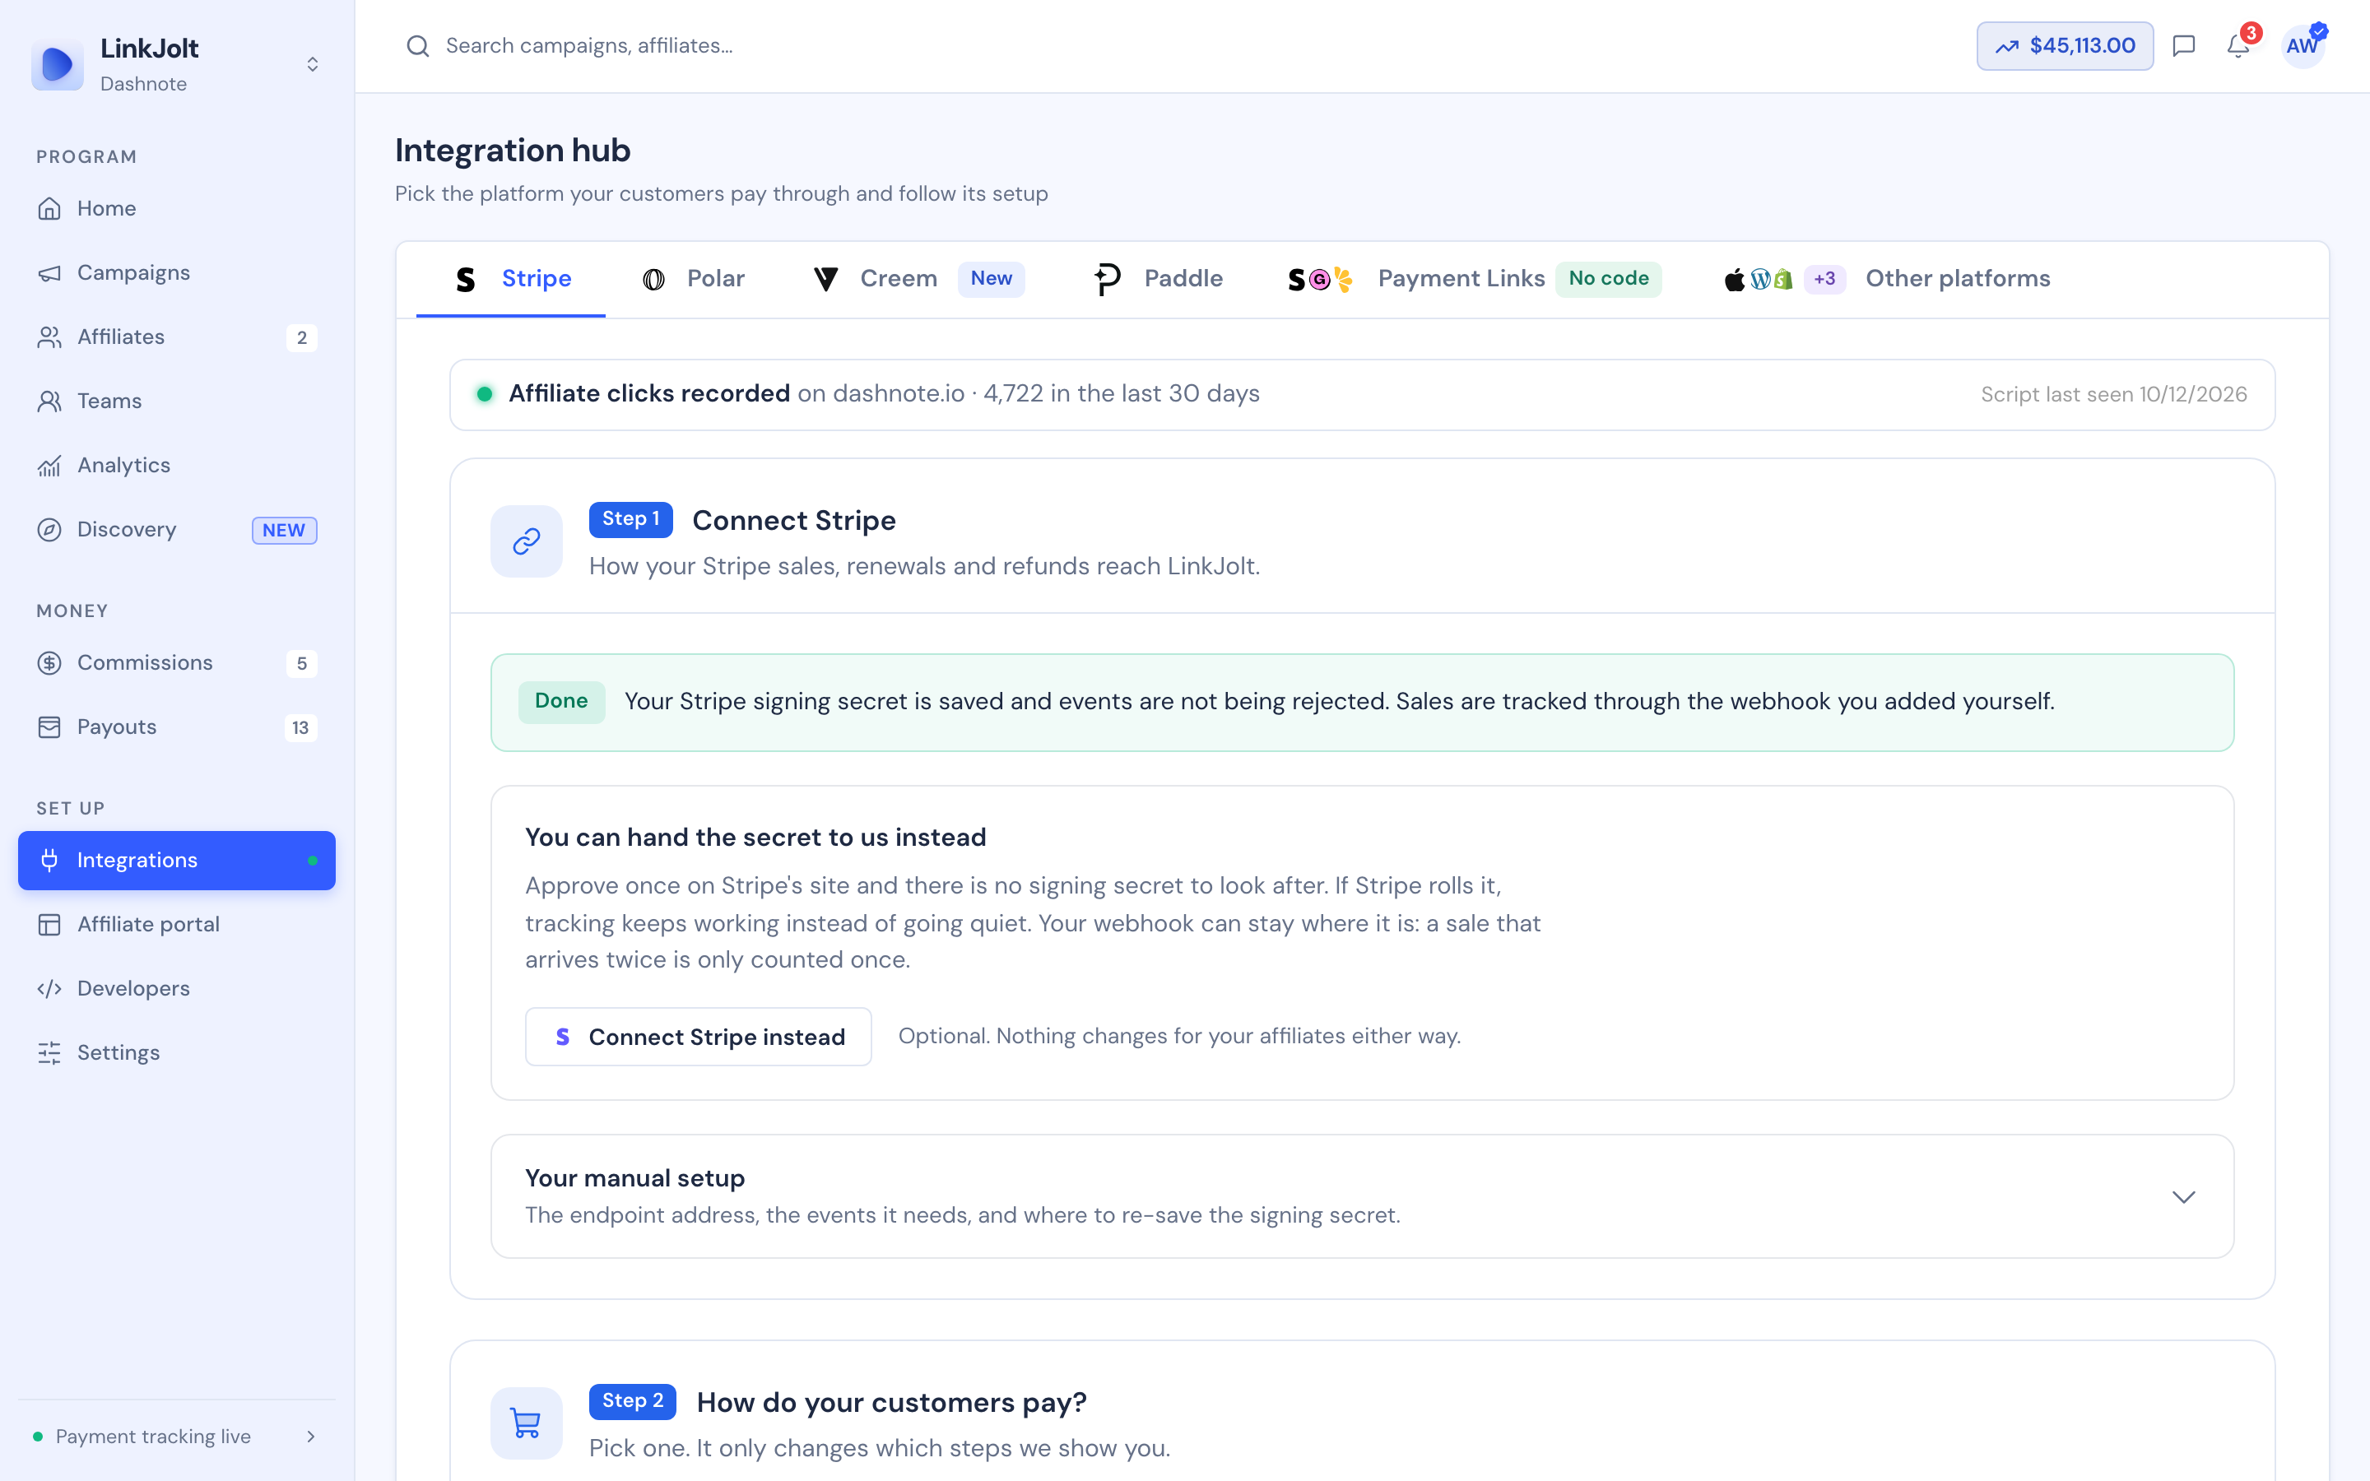Open the notifications bell
Viewport: 2370px width, 1481px height.
pyautogui.click(x=2238, y=46)
